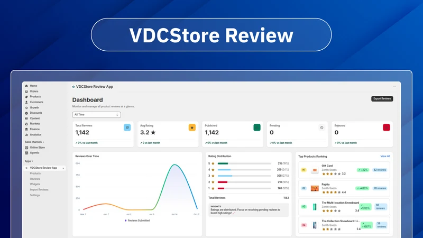Image resolution: width=423 pixels, height=238 pixels.
Task: Select Discounts in the sidebar
Action: [36, 113]
